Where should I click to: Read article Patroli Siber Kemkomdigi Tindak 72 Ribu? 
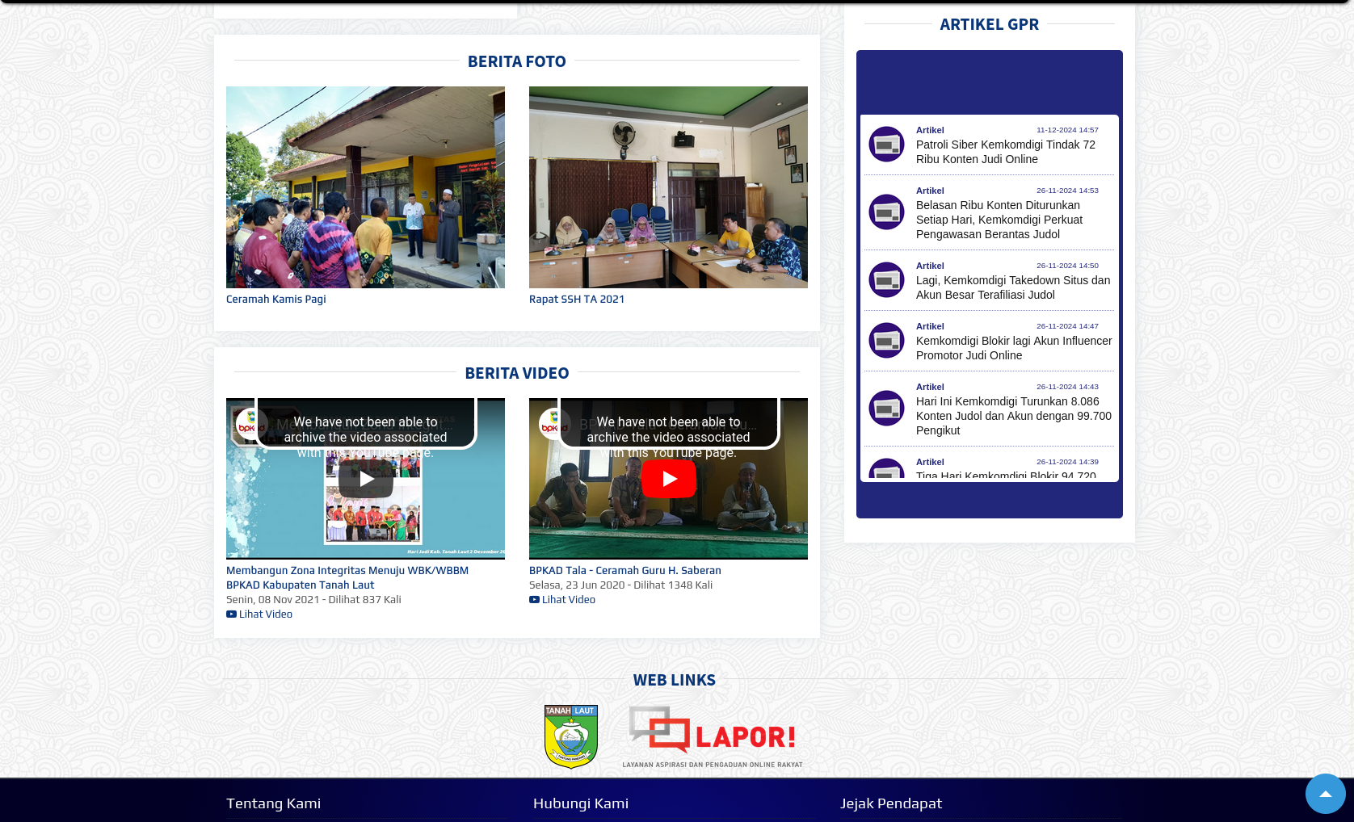point(1006,152)
